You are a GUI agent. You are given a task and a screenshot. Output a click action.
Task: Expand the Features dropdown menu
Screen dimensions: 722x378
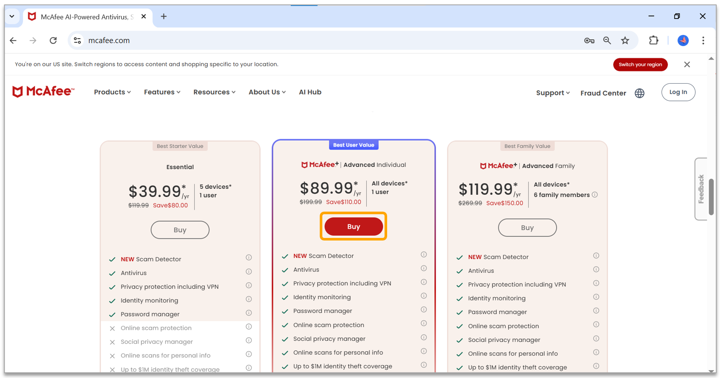click(162, 92)
